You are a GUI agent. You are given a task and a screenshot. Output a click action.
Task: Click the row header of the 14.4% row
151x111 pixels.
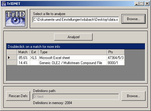(x=12, y=63)
